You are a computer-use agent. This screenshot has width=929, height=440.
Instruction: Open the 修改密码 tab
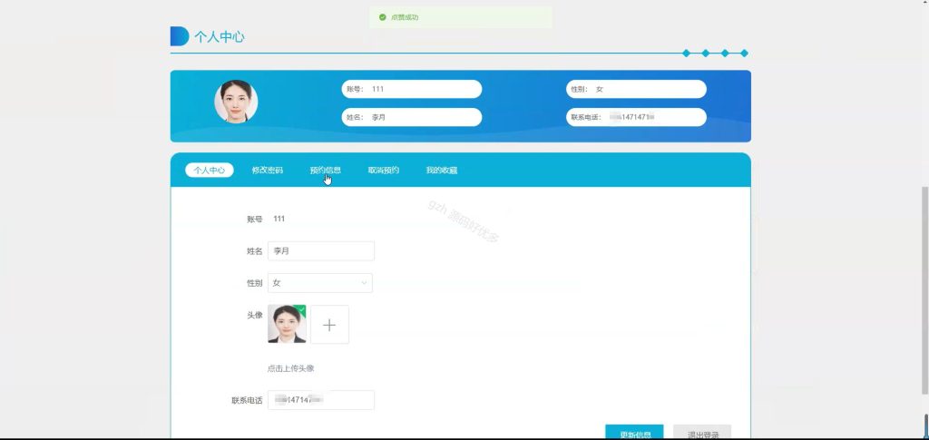pyautogui.click(x=268, y=170)
